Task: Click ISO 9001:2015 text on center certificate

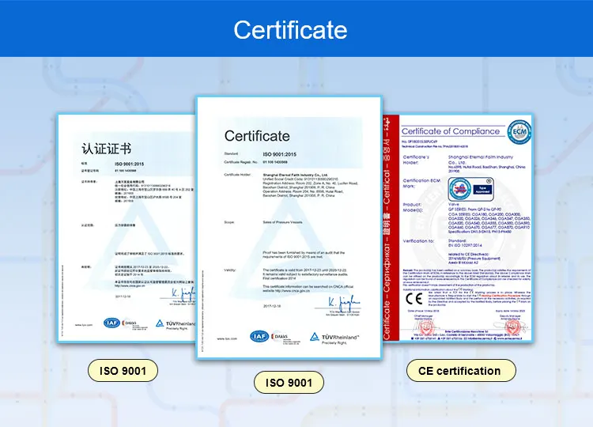Action: [279, 154]
